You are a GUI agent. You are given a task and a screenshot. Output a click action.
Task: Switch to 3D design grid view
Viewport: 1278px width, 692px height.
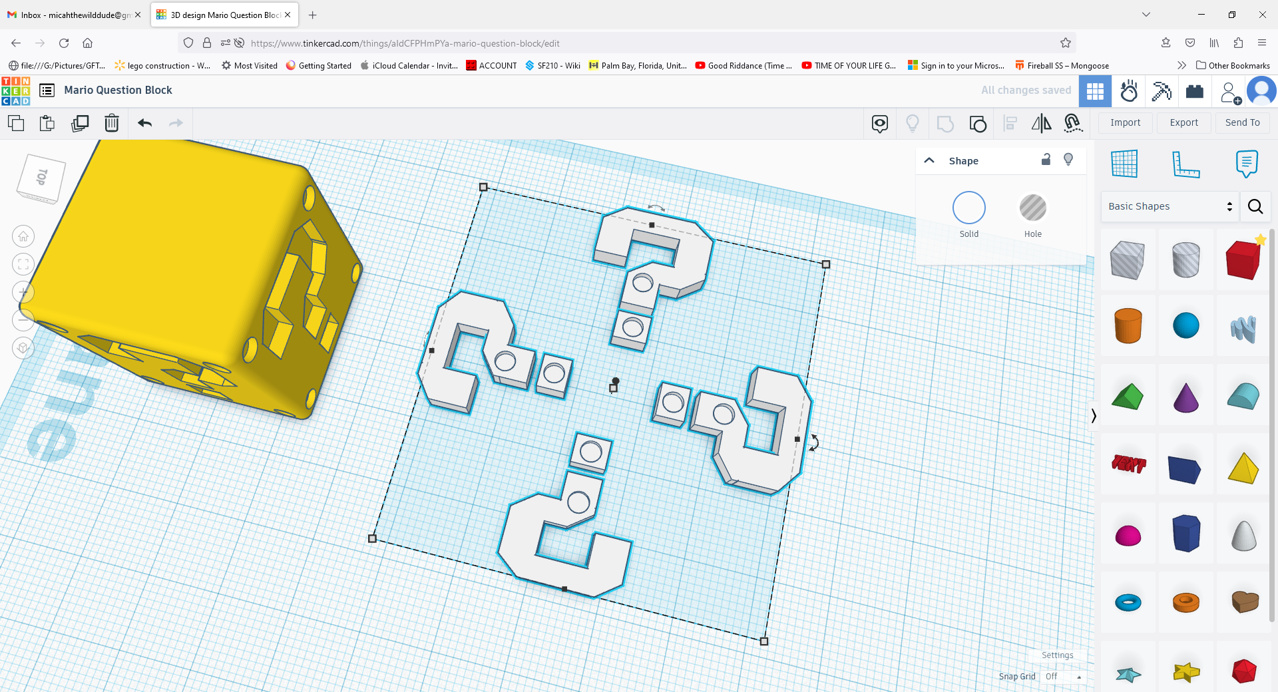pyautogui.click(x=1095, y=91)
